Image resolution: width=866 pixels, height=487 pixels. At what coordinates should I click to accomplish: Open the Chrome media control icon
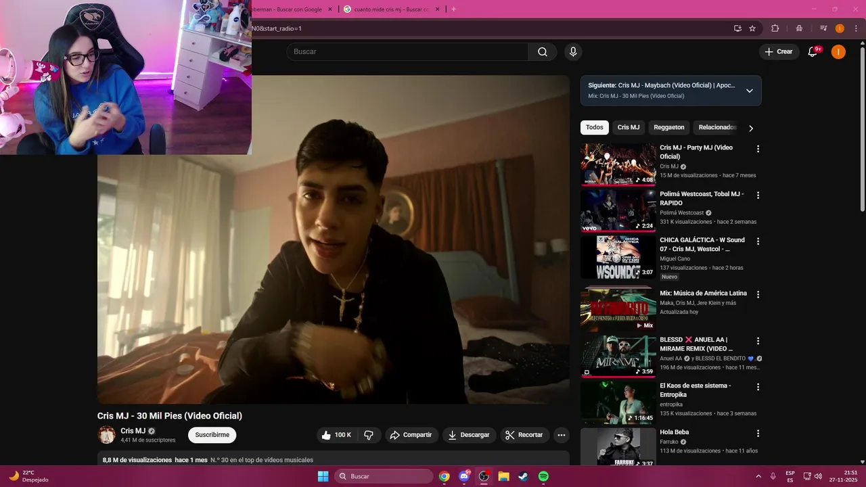pyautogui.click(x=823, y=28)
